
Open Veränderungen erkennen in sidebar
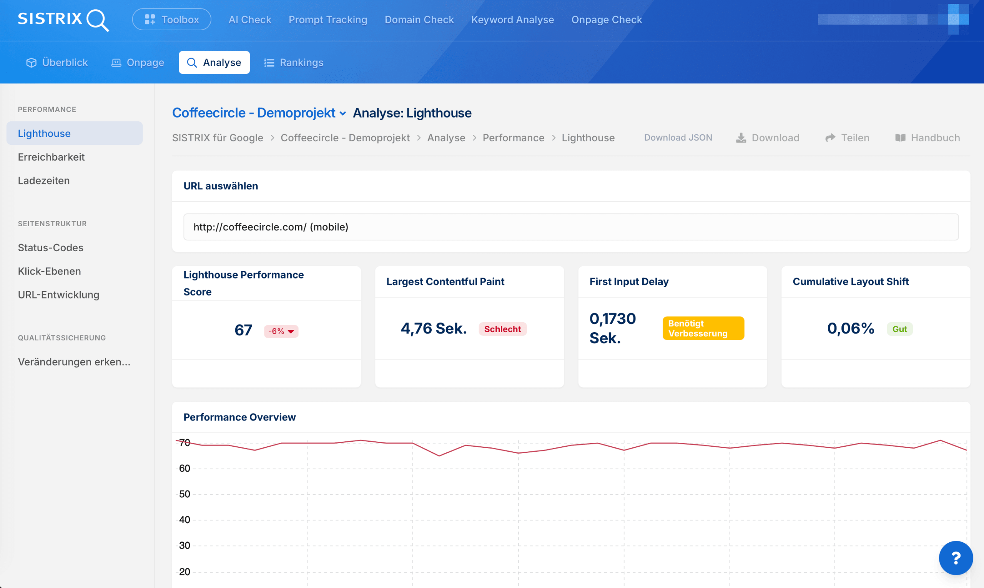(74, 362)
